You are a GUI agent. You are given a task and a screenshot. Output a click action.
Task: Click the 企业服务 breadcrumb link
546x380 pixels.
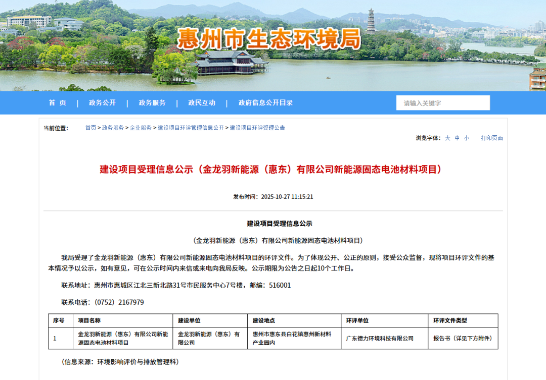141,128
